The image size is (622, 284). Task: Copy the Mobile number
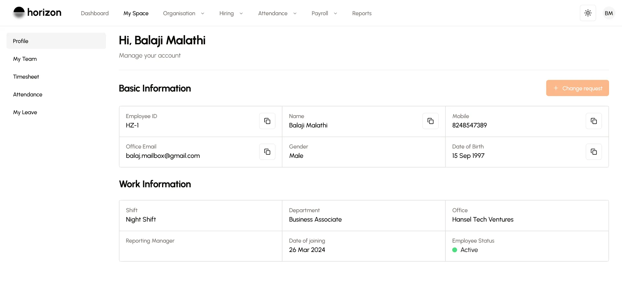coord(594,121)
